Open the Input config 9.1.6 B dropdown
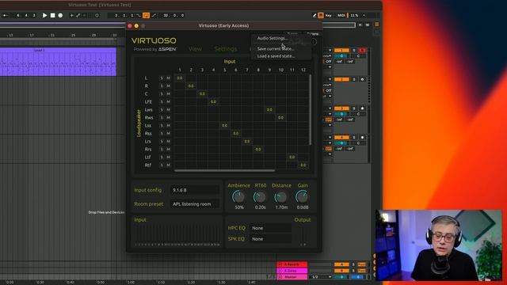This screenshot has height=285, width=507. point(196,190)
